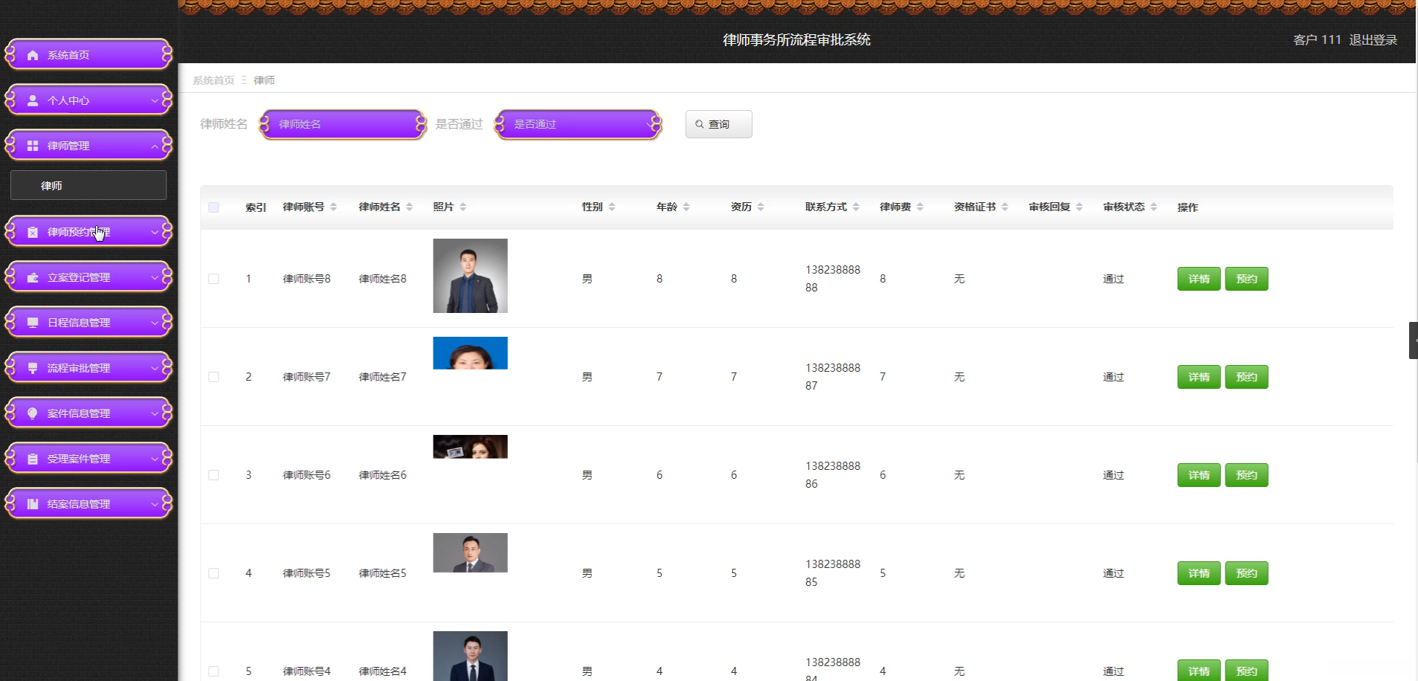This screenshot has width=1418, height=681.
Task: Tick the checkbox for 律师账号4 row
Action: [x=213, y=671]
